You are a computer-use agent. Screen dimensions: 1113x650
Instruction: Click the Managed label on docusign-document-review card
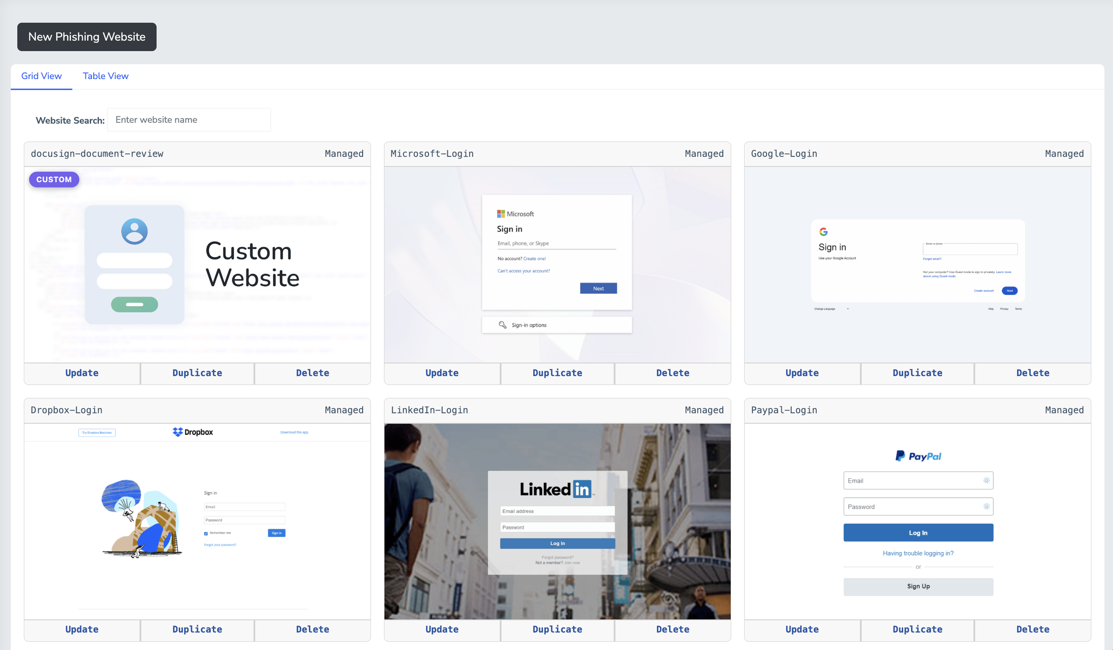[x=344, y=153]
